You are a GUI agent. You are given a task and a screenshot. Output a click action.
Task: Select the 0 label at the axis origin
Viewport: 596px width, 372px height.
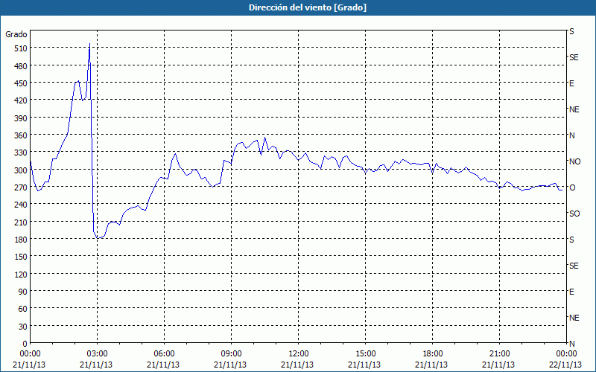pyautogui.click(x=25, y=344)
